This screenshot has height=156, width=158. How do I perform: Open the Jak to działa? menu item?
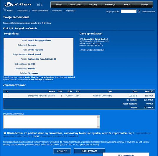pyautogui.click(x=76, y=4)
